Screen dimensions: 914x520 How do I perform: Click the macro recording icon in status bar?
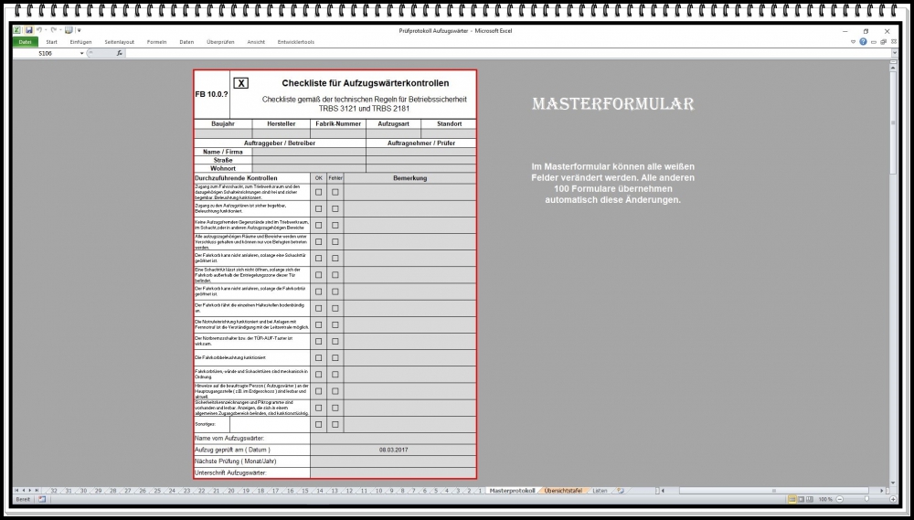(x=42, y=500)
